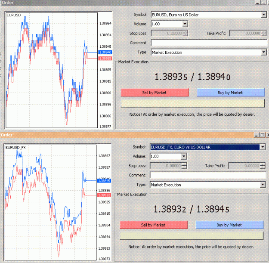
Task: Click Sell by Market in EURUSD window
Action: (x=155, y=93)
